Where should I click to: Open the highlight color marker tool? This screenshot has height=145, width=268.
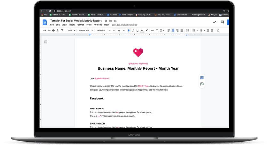click(147, 30)
